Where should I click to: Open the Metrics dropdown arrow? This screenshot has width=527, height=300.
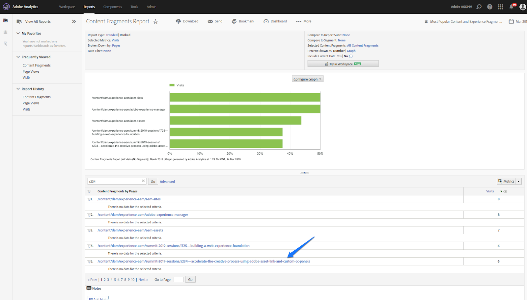518,181
